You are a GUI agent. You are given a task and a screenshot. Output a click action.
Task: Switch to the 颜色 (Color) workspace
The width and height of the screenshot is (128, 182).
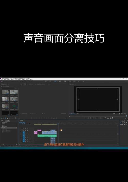(x=60, y=82)
